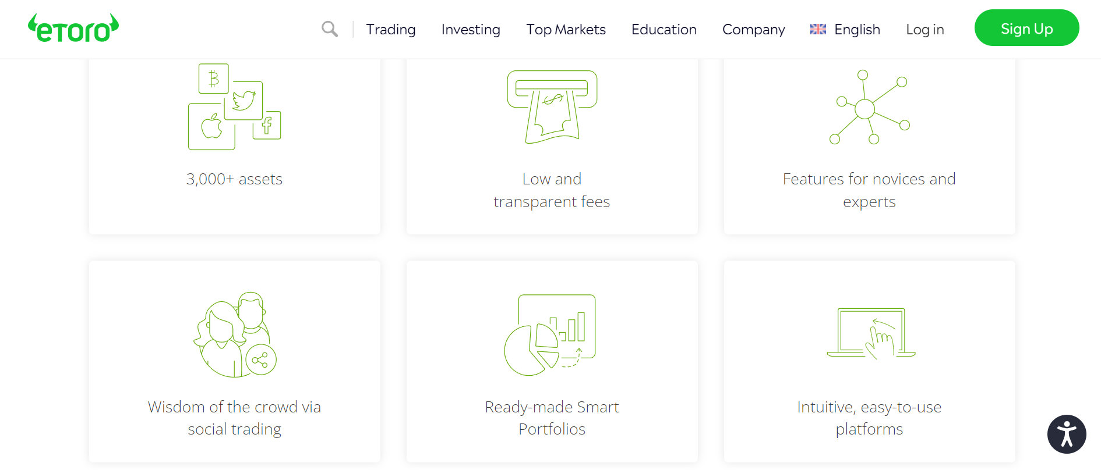Open the search magnifier icon
The width and height of the screenshot is (1101, 470).
tap(329, 29)
